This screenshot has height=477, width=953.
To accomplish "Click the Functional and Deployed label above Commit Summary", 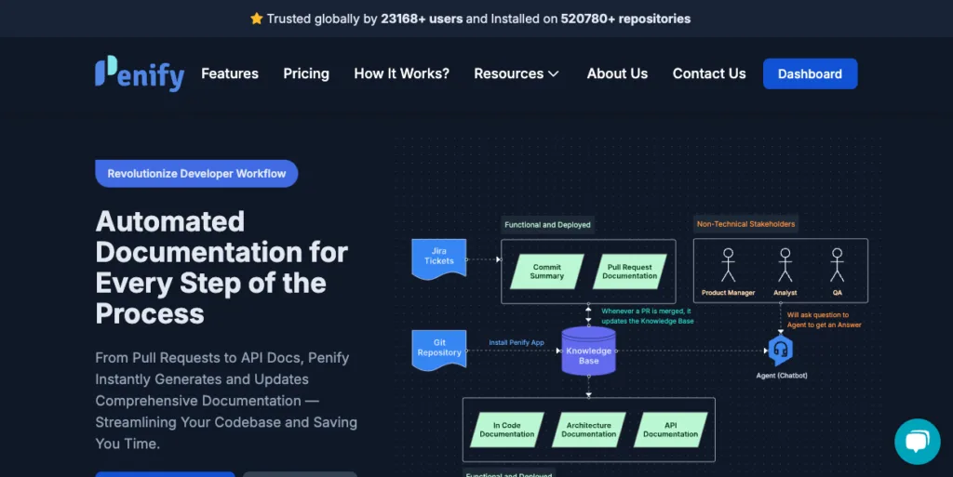I will click(x=547, y=224).
